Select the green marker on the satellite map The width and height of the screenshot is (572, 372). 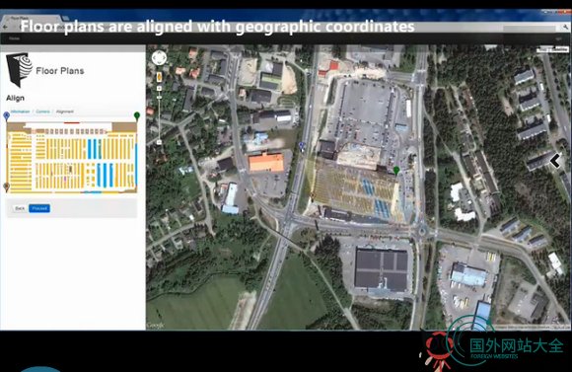point(396,171)
